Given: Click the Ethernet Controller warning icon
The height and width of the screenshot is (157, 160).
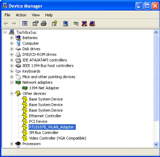Looking at the screenshot, I should pyautogui.click(x=25, y=116).
